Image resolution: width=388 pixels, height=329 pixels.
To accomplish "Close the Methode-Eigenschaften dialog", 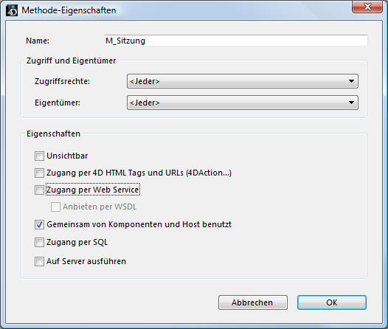I will click(367, 7).
